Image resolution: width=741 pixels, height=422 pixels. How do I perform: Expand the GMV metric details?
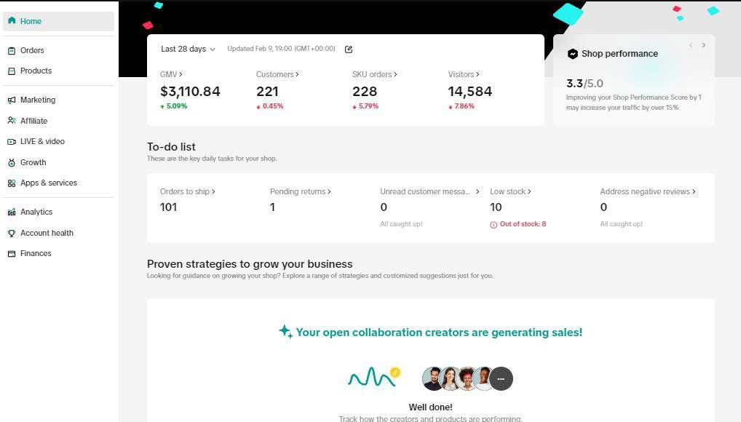click(x=171, y=74)
